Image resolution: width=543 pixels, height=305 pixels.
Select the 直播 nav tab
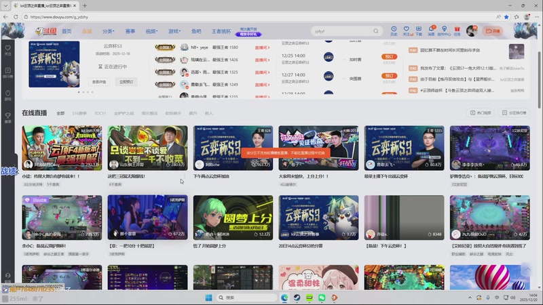coord(87,31)
